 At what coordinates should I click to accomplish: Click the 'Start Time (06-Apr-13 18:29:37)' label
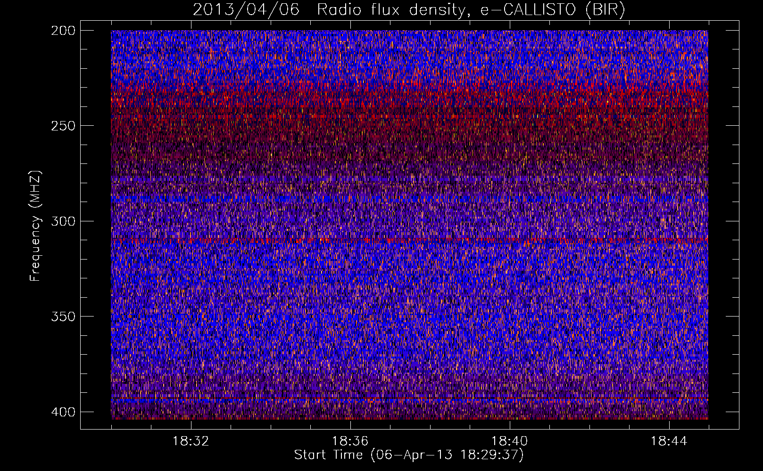(409, 455)
